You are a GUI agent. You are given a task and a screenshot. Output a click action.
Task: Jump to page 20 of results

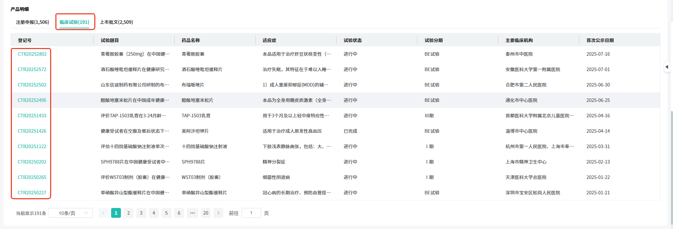point(206,213)
